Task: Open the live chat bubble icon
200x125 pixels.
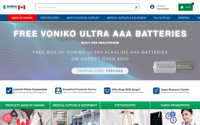Action: coord(7,118)
